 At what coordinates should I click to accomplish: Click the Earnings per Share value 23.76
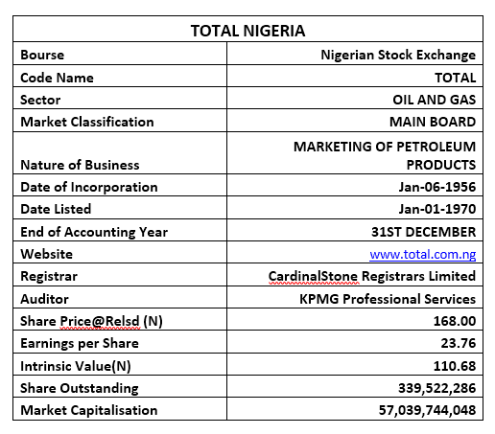[x=459, y=343]
